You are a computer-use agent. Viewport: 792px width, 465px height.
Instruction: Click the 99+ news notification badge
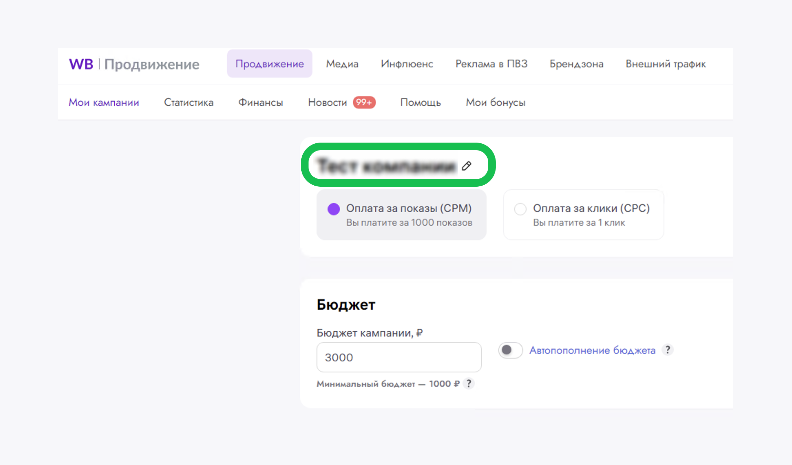click(364, 102)
